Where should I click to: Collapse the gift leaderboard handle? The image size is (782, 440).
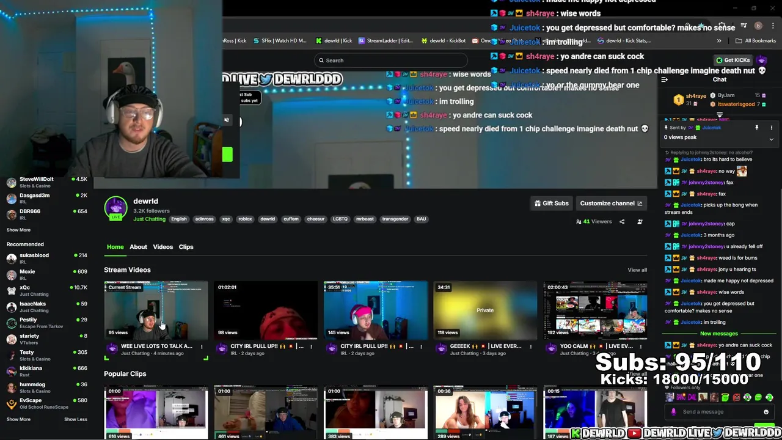click(x=719, y=114)
